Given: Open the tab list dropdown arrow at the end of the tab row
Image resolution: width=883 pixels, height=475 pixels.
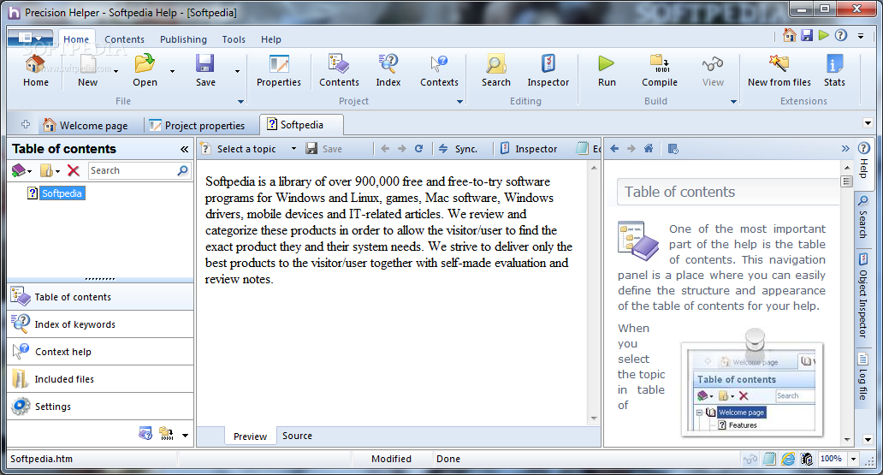Looking at the screenshot, I should click(868, 123).
